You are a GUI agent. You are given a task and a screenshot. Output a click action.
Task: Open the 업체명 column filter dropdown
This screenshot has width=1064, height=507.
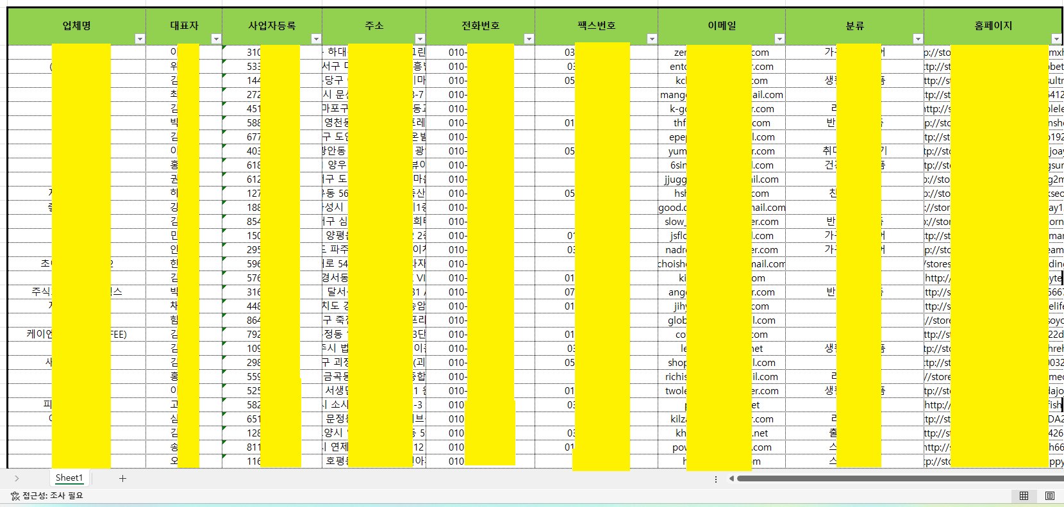tap(140, 39)
